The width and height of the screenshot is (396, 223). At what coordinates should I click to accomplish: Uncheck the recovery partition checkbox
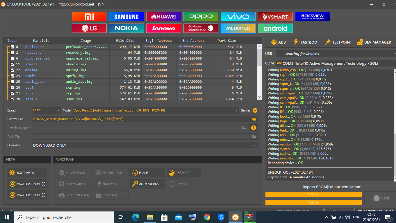[x=12, y=53]
